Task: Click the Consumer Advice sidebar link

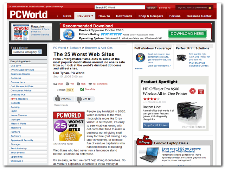Action: click(21, 90)
